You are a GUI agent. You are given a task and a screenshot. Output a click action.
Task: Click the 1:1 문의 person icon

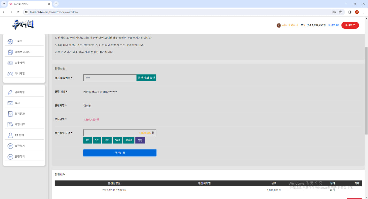click(10, 135)
